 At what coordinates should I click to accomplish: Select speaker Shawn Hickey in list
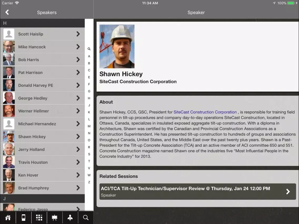[42, 136]
